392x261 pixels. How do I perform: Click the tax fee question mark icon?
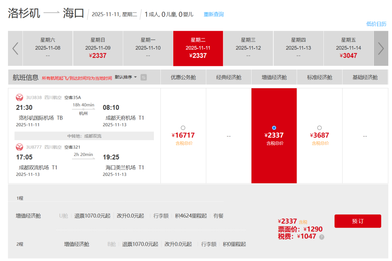tap(322, 237)
